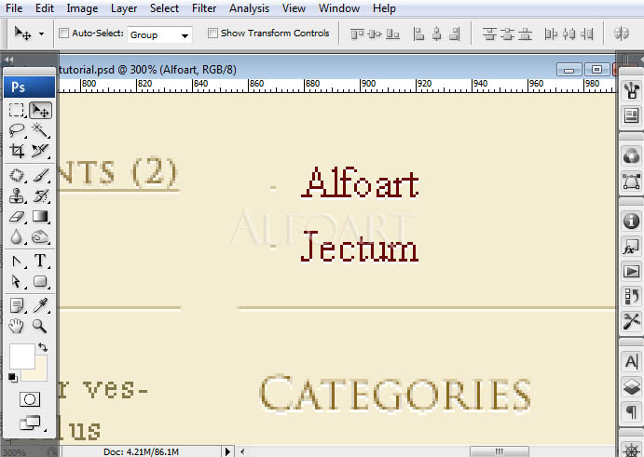Select the Lasso tool
The width and height of the screenshot is (644, 457).
[x=17, y=130]
